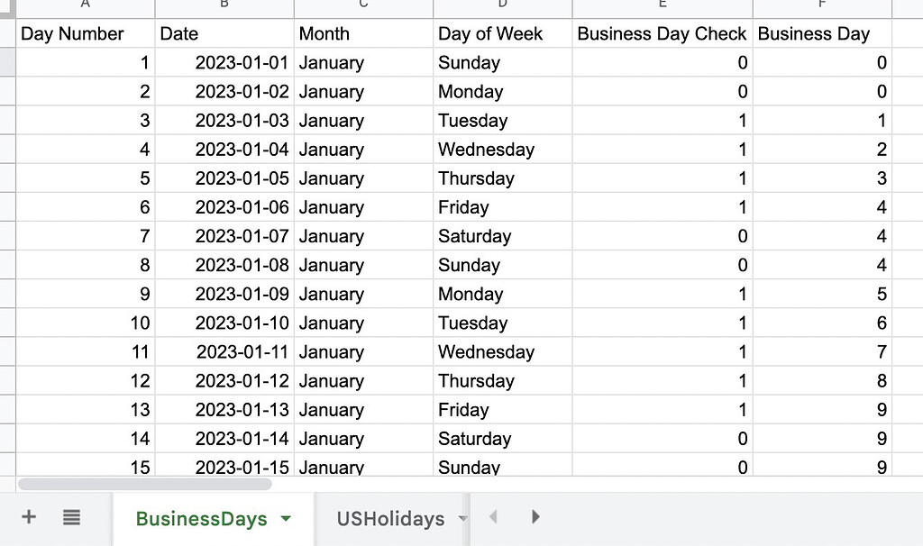Screen dimensions: 923x546
Task: Select the BusinessDays sheet tab
Action: [201, 519]
